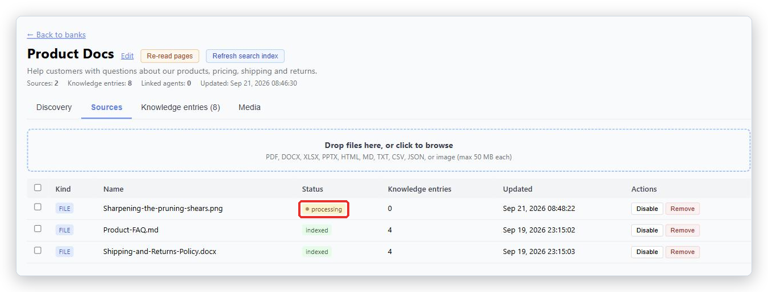Viewport: 768px width, 292px height.
Task: Remove the Product-FAQ.md source
Action: click(683, 230)
